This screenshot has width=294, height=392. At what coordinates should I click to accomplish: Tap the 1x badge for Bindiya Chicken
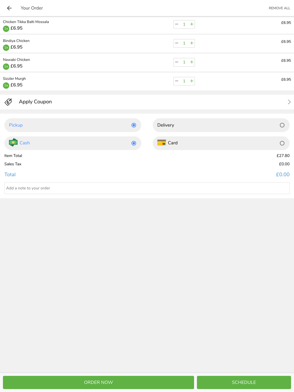pyautogui.click(x=6, y=48)
